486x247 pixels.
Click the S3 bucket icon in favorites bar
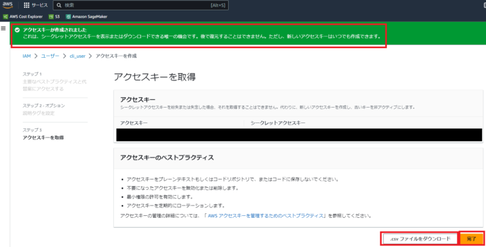click(x=51, y=17)
